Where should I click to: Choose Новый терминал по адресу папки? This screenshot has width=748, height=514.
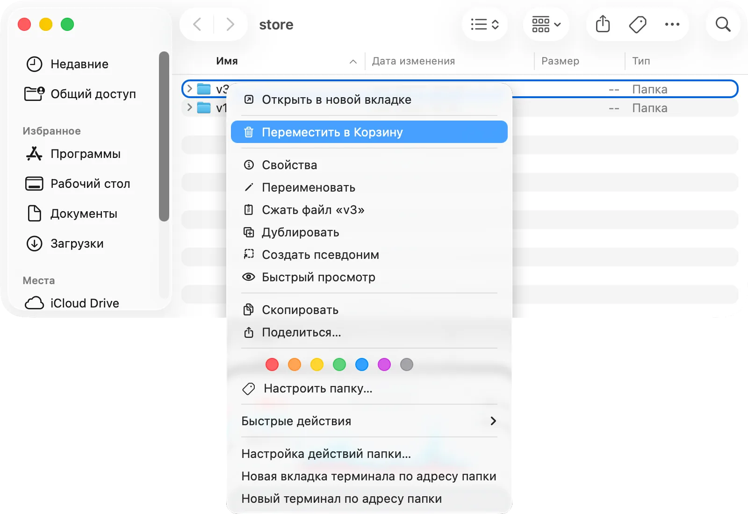point(369,499)
